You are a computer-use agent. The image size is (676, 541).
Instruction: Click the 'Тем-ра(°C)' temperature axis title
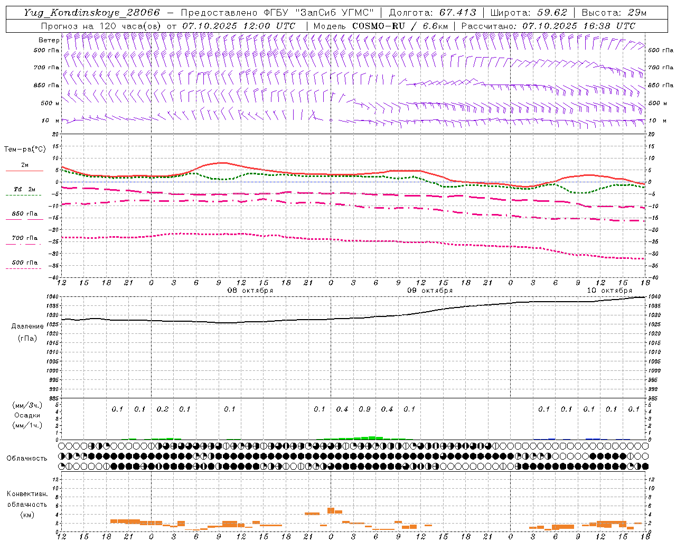25,150
